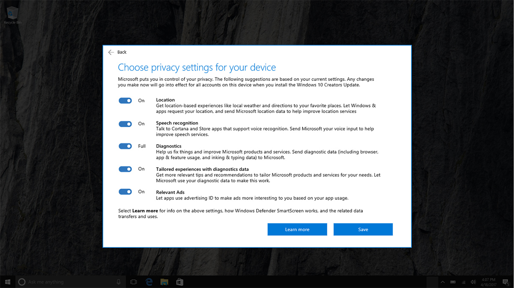Screen dimensions: 514x288
Task: Open Task View on the taskbar
Action: point(133,282)
